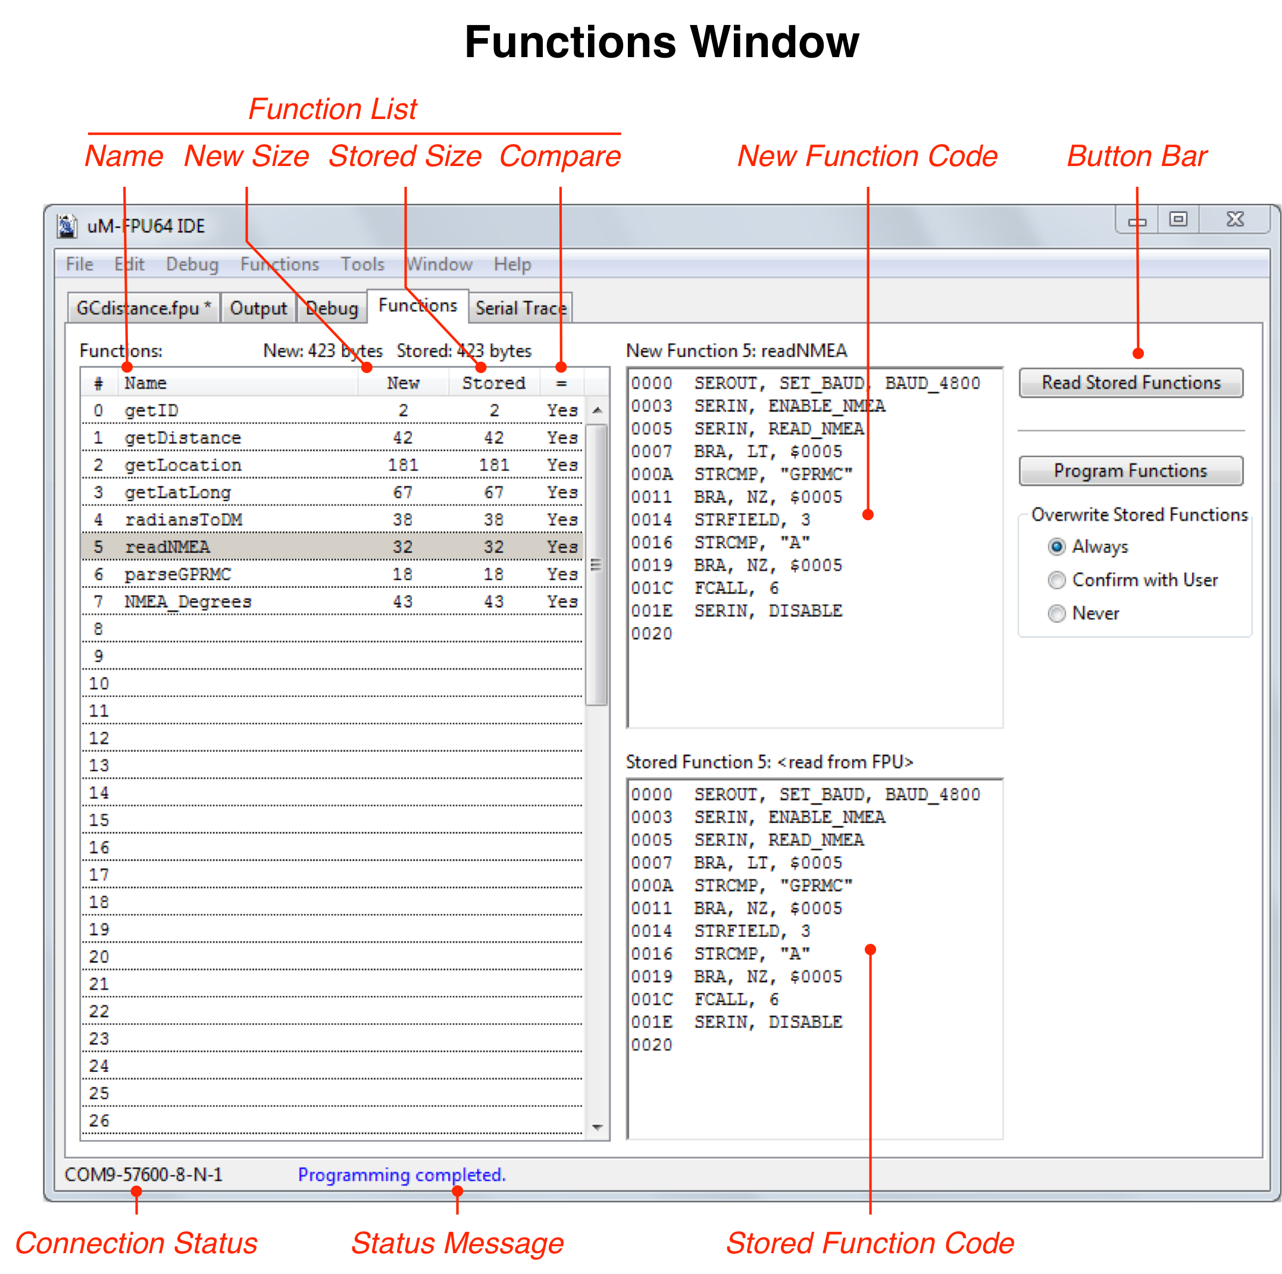Click the '#' column header
Image resolution: width=1282 pixels, height=1274 pixels.
click(99, 383)
